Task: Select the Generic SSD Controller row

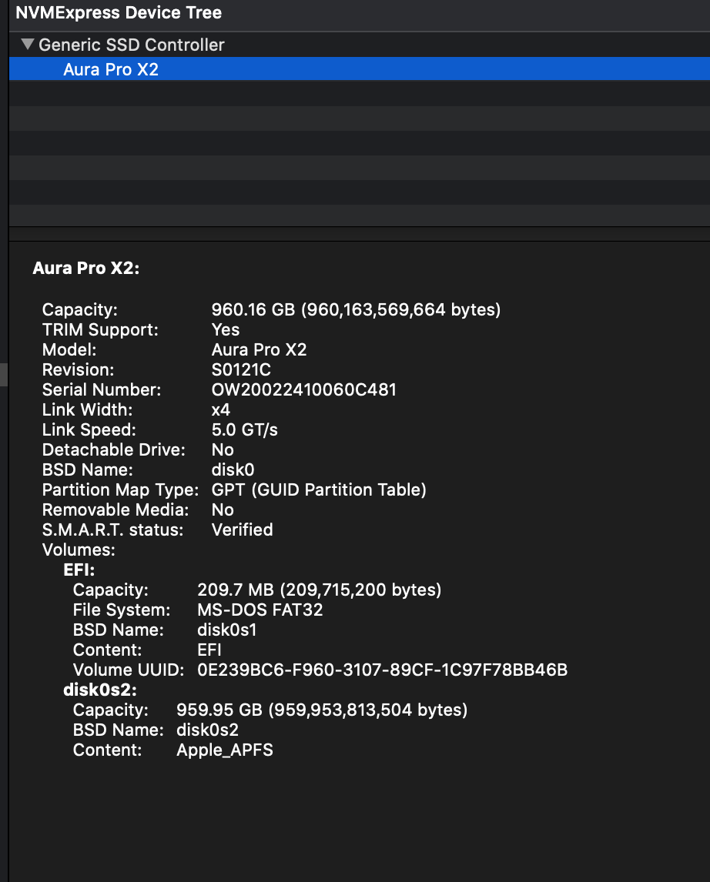Action: point(360,45)
